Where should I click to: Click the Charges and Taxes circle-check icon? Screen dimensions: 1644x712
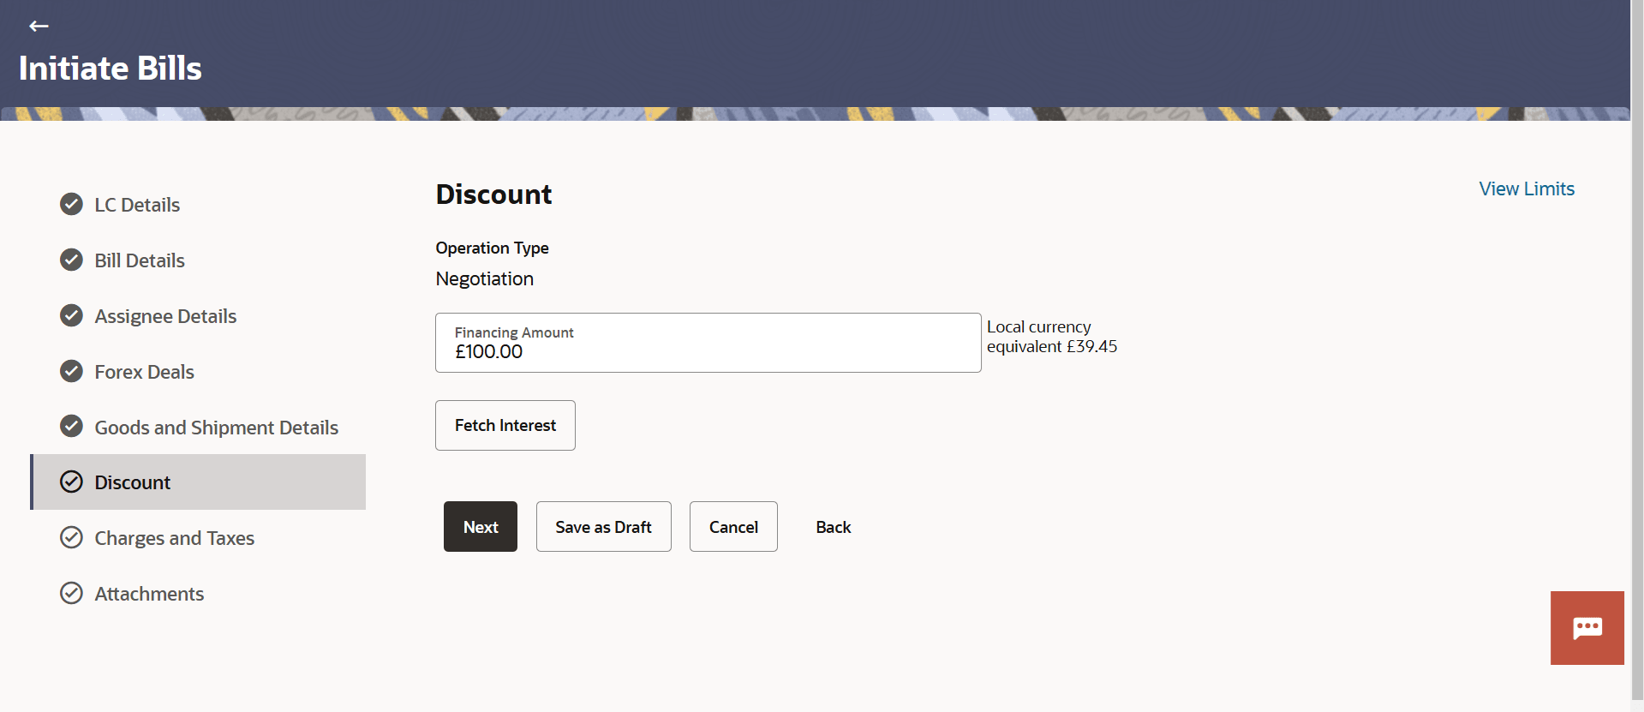click(71, 537)
